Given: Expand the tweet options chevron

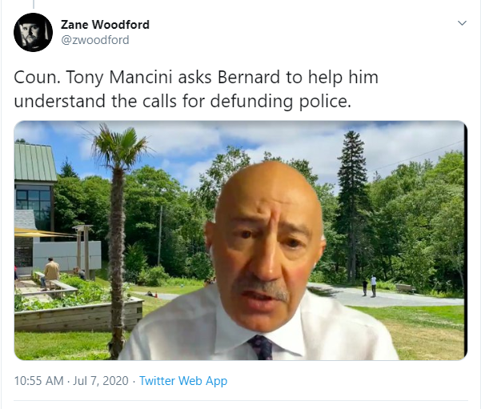Looking at the screenshot, I should 462,23.
